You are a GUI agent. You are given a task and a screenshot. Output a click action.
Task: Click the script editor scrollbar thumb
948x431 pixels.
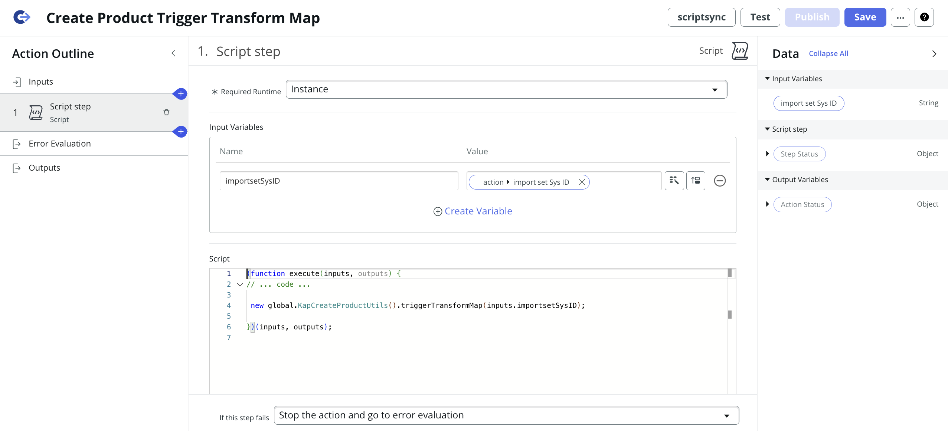[x=729, y=273]
